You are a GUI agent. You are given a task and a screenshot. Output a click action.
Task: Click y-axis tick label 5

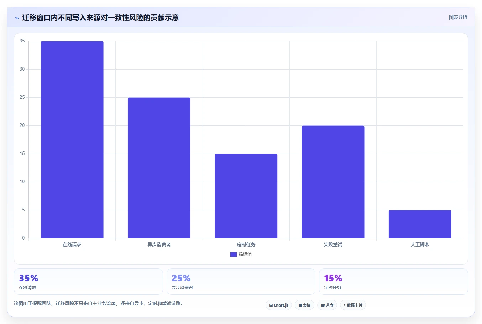point(23,210)
